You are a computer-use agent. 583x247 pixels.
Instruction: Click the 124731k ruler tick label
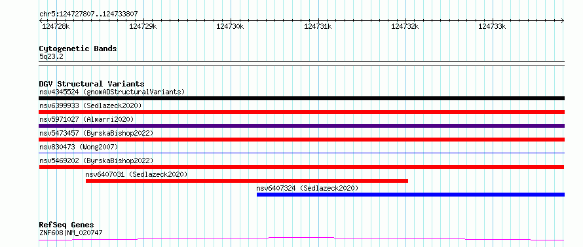(318, 26)
